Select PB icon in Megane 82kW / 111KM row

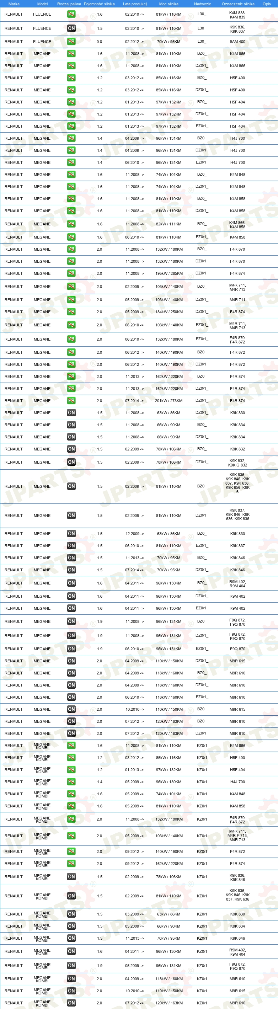click(x=71, y=224)
